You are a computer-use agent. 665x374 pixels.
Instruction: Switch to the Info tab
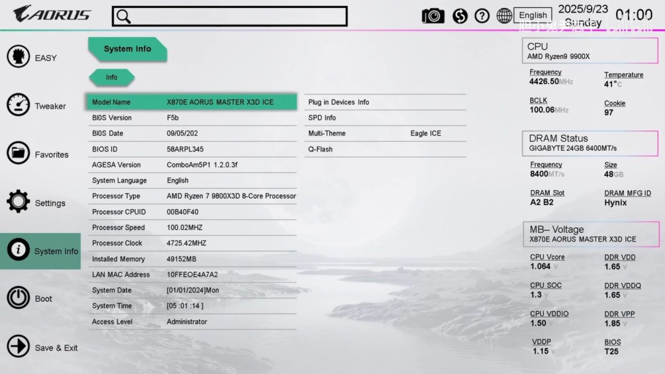click(x=112, y=77)
